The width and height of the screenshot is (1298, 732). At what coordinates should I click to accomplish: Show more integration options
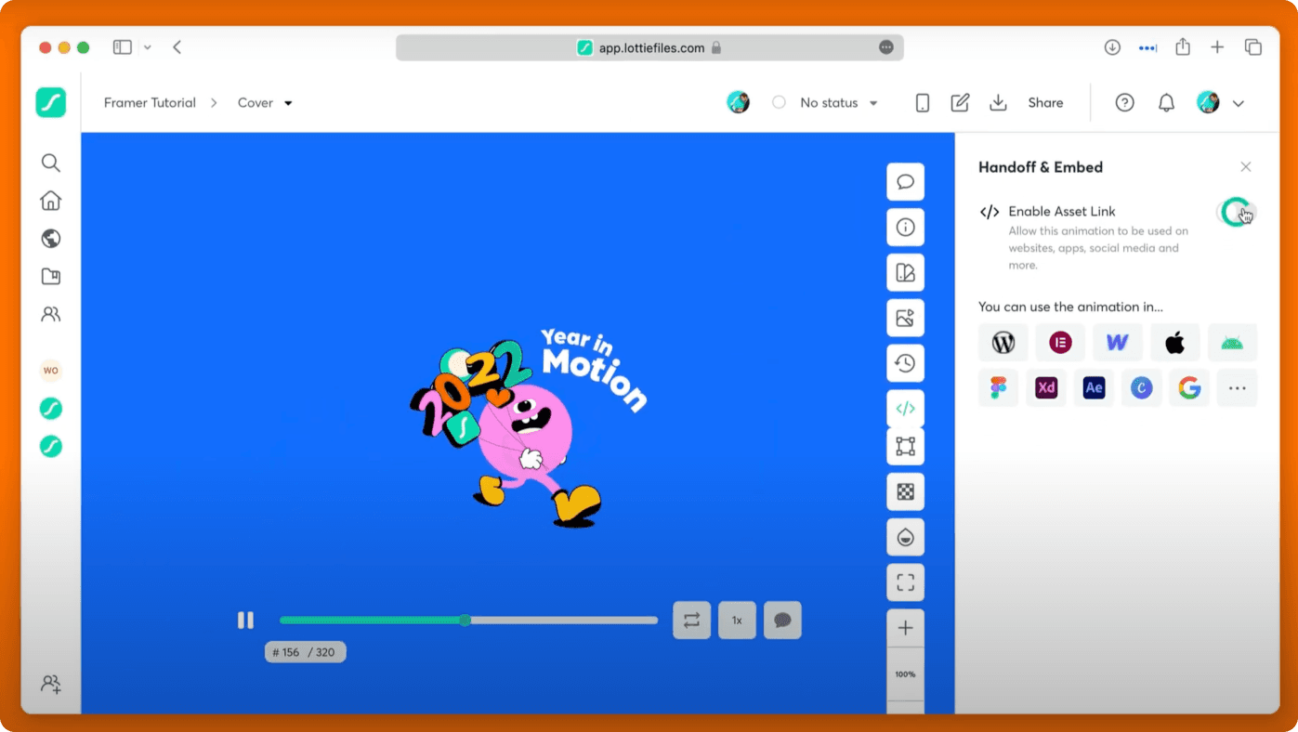1237,388
